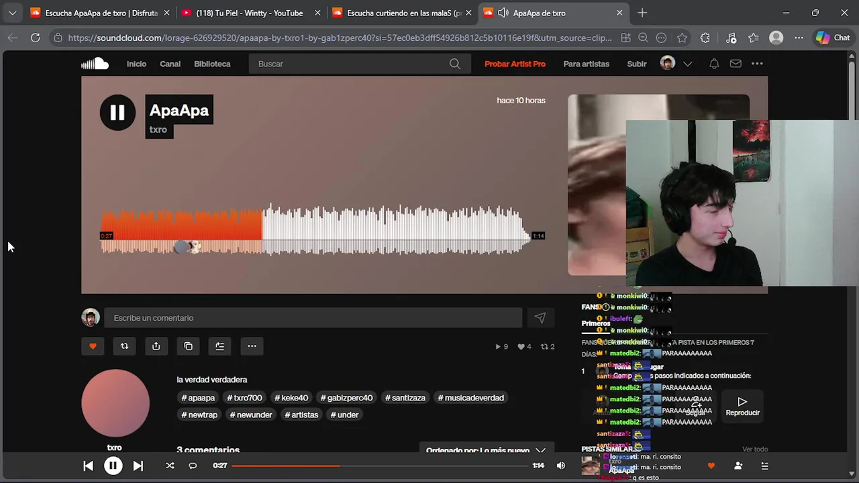Open Biblioteca
Image resolution: width=859 pixels, height=483 pixels.
pos(212,64)
